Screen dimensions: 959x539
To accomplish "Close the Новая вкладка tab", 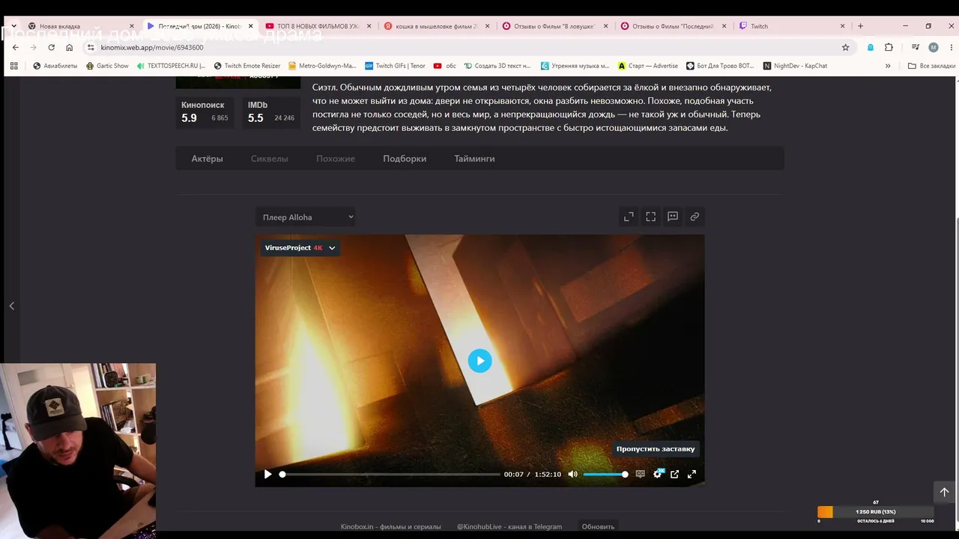I will [132, 26].
